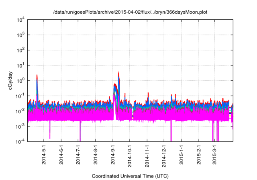257x180 pixels.
Task: Click the Coordinated Universal Time (UTC) axis label
Action: point(130,176)
